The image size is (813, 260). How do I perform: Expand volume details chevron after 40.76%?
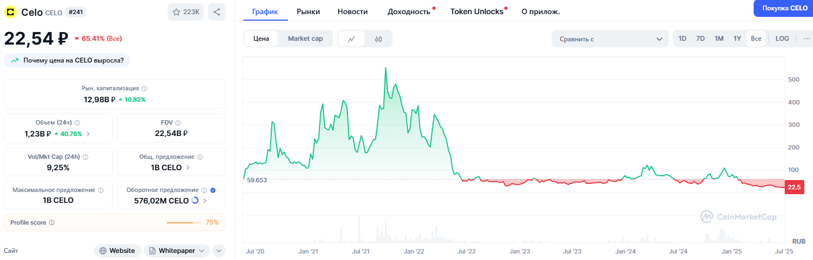88,134
